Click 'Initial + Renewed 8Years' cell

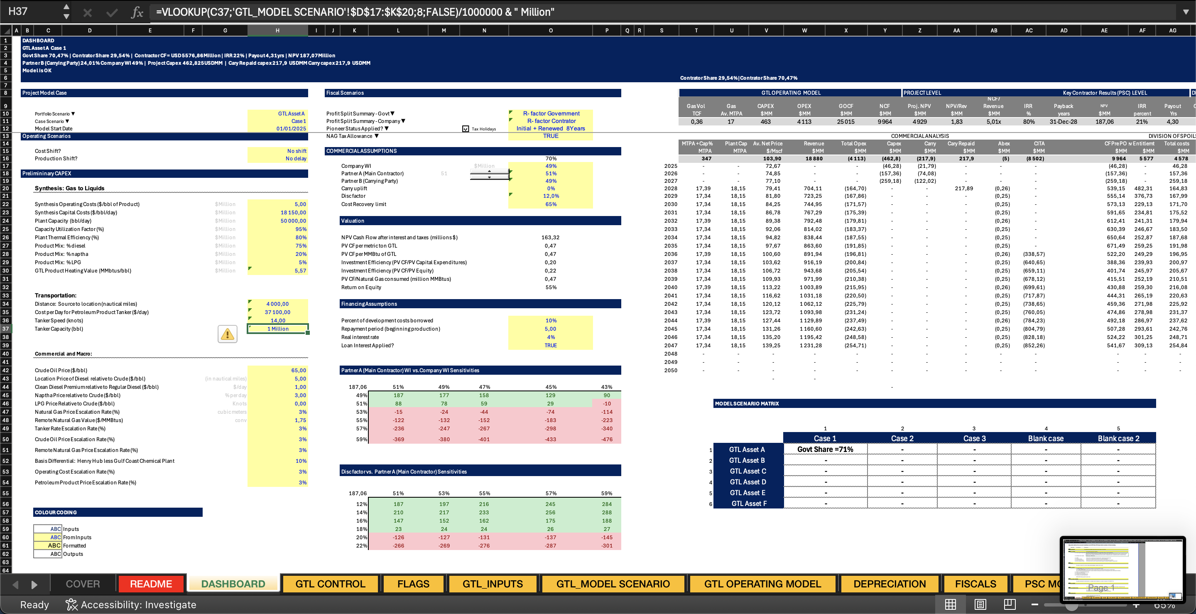pos(551,128)
